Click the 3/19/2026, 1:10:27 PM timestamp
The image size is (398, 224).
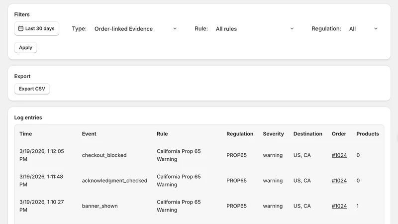pyautogui.click(x=42, y=206)
